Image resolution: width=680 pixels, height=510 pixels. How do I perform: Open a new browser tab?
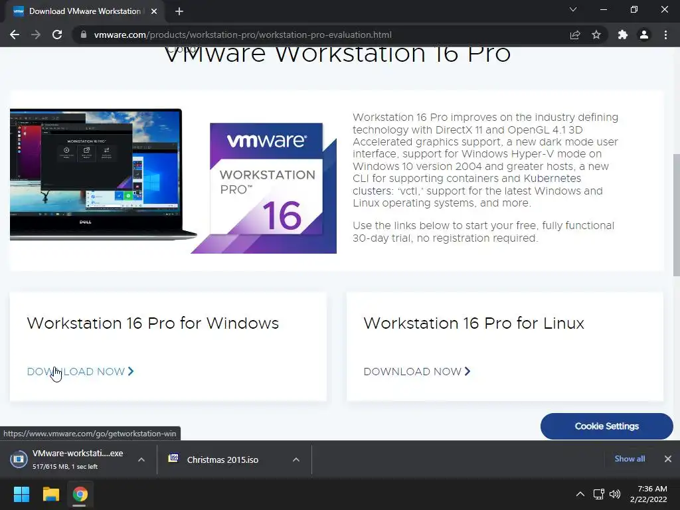(x=179, y=11)
